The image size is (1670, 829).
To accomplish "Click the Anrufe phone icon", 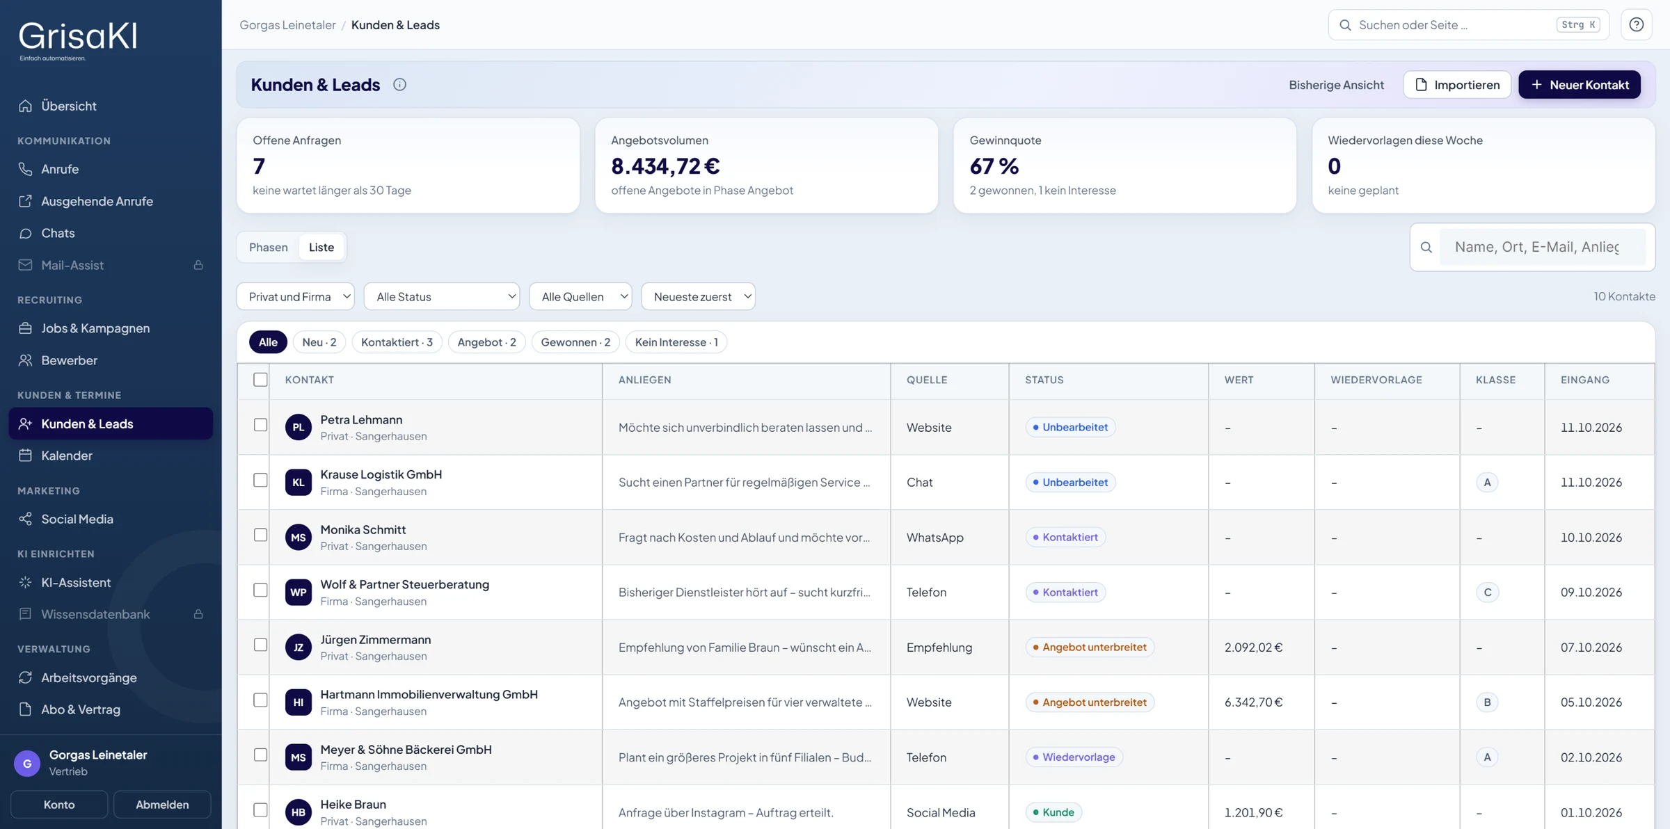I will click(x=26, y=169).
